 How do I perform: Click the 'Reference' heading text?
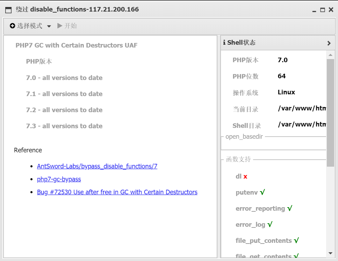click(x=28, y=150)
